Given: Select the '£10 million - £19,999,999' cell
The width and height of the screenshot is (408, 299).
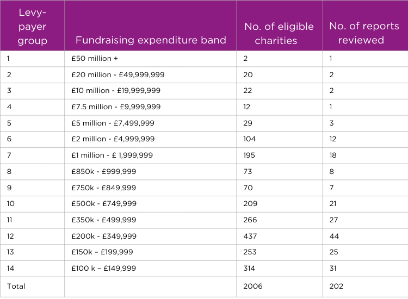Looking at the screenshot, I should coord(116,91).
